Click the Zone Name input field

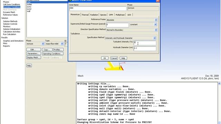pyautogui.click(x=98, y=8)
